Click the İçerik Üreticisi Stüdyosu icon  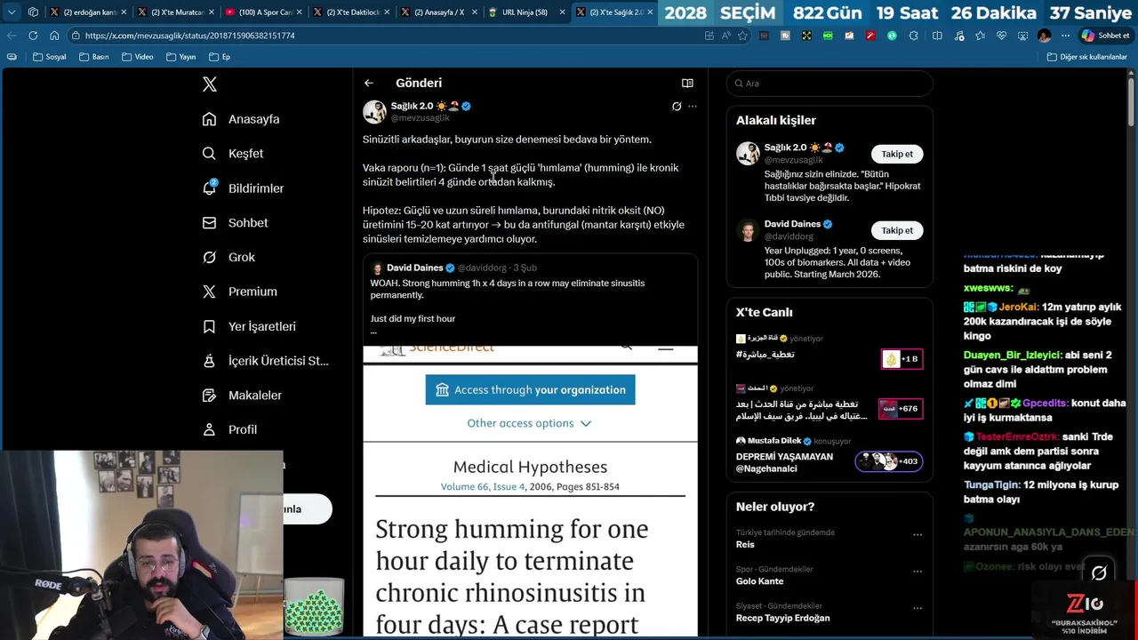point(209,361)
